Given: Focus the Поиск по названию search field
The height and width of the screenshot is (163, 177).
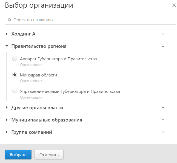Looking at the screenshot, I should point(90,20).
